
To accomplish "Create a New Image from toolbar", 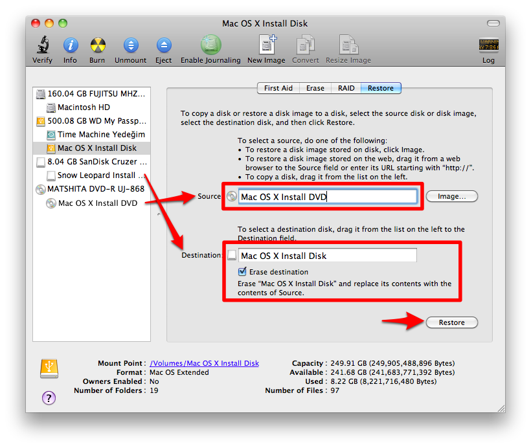I will (x=266, y=45).
